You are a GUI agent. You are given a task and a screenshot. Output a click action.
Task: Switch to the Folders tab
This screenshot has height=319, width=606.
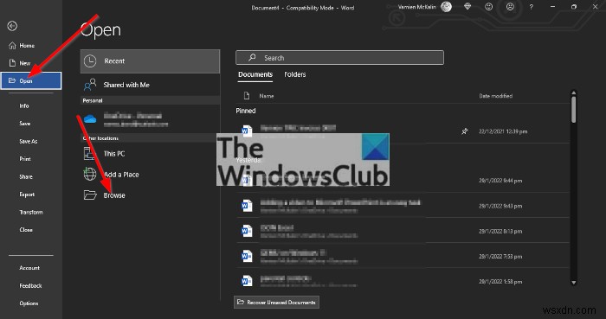(295, 74)
